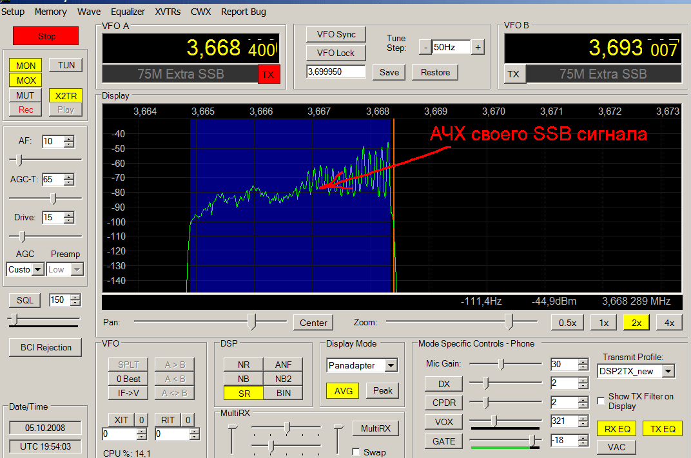Select the 4x zoom button
The image size is (691, 458).
669,323
